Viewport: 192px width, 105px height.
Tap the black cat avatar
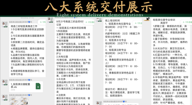tap(147, 19)
